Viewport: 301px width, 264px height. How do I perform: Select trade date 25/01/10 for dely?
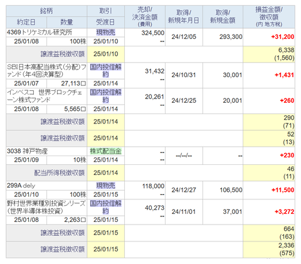(26, 194)
